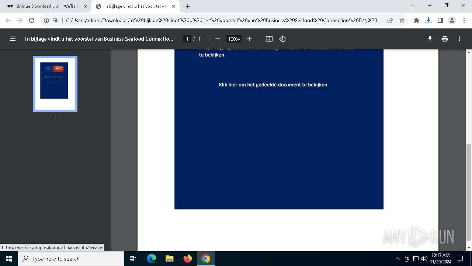Open Task View on the taskbar
The height and width of the screenshot is (266, 472).
click(133, 259)
